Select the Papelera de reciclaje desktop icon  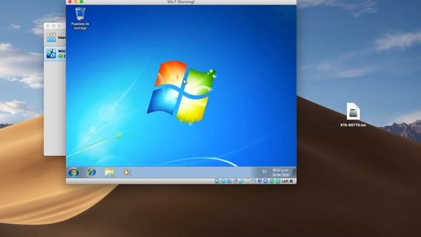pyautogui.click(x=80, y=18)
